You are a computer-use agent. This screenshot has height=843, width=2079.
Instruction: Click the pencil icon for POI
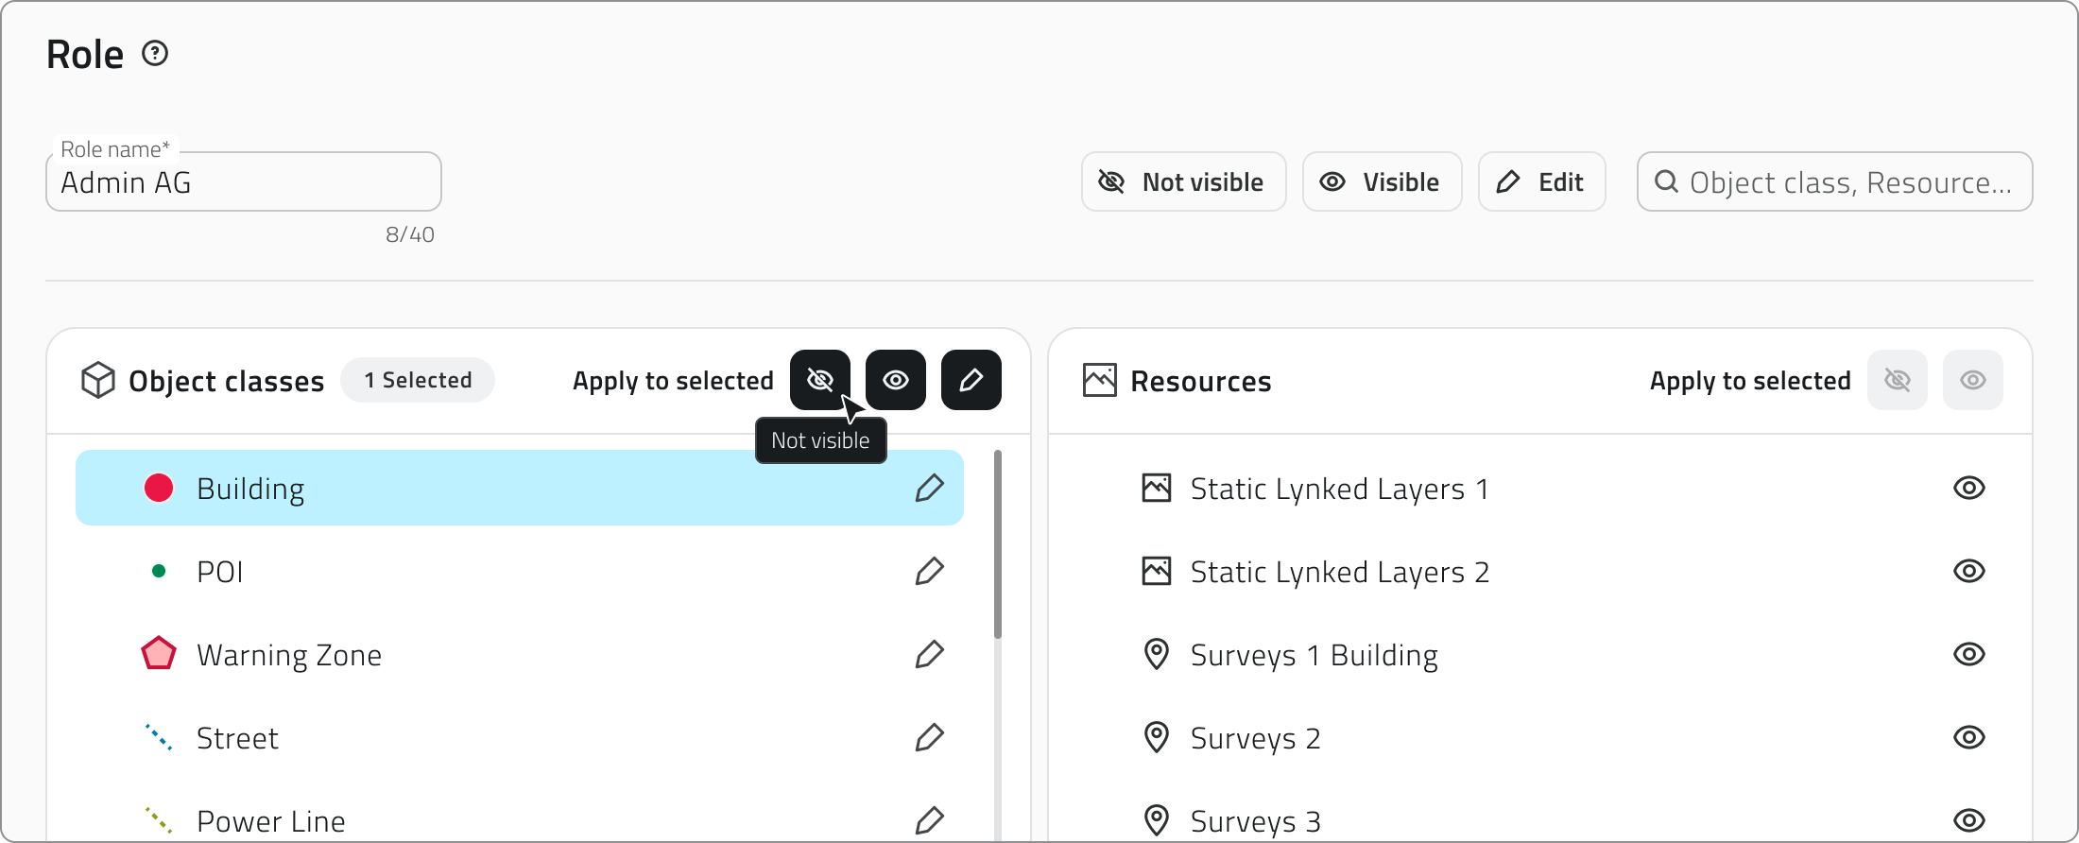pos(929,571)
